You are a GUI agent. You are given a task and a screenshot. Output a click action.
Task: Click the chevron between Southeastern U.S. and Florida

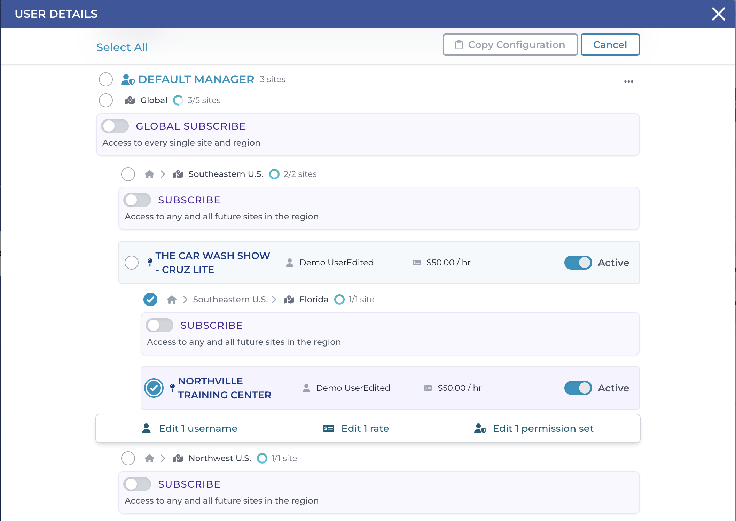(x=274, y=299)
